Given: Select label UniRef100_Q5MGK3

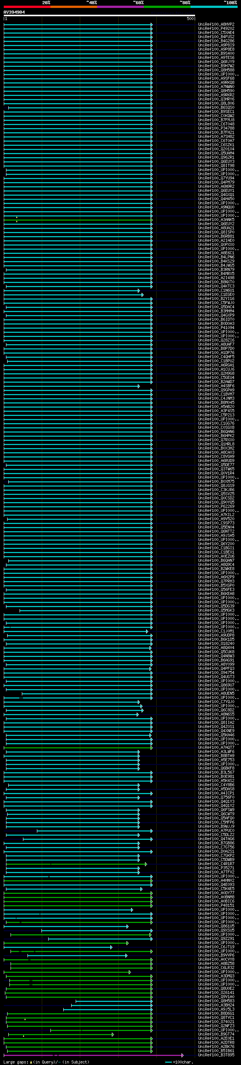Looking at the screenshot, I should [216, 610].
